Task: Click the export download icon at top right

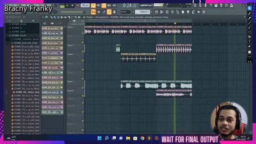Action: point(232,6)
